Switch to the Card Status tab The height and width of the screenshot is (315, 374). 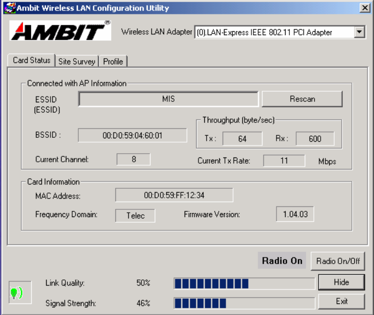click(31, 61)
